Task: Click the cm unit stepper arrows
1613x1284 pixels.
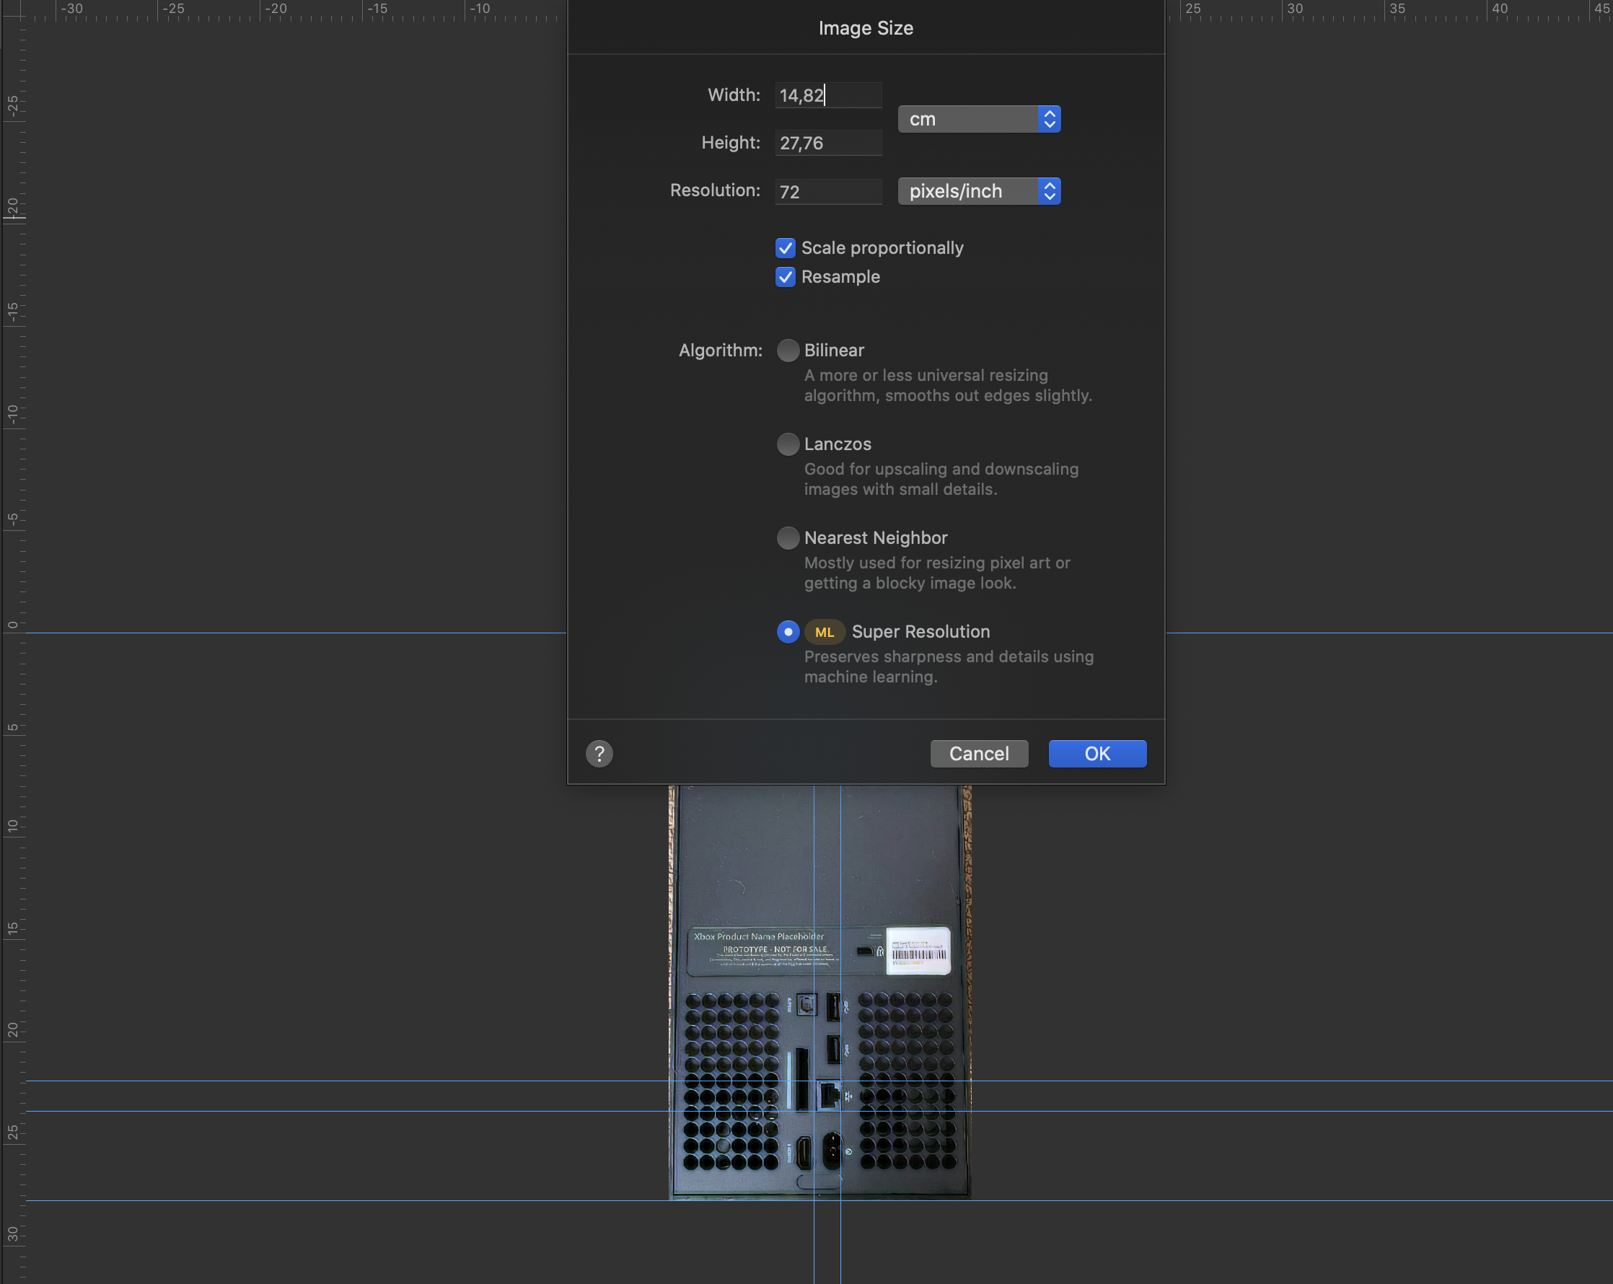Action: [x=1050, y=118]
